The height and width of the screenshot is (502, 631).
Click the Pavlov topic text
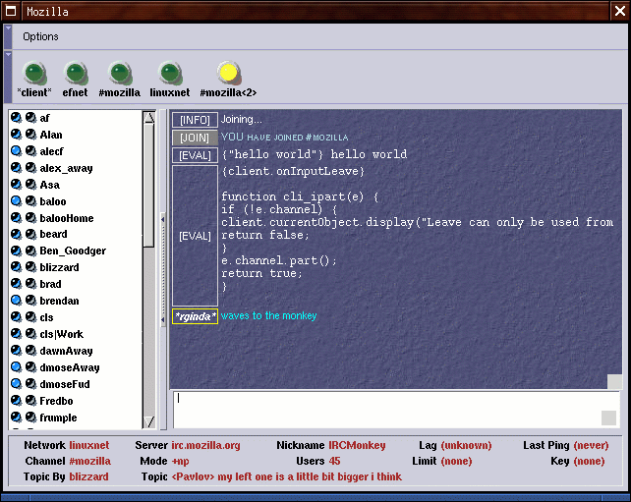click(x=287, y=476)
